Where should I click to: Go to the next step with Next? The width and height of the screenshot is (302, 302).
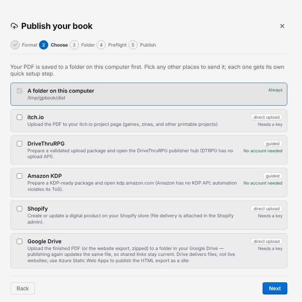click(275, 288)
